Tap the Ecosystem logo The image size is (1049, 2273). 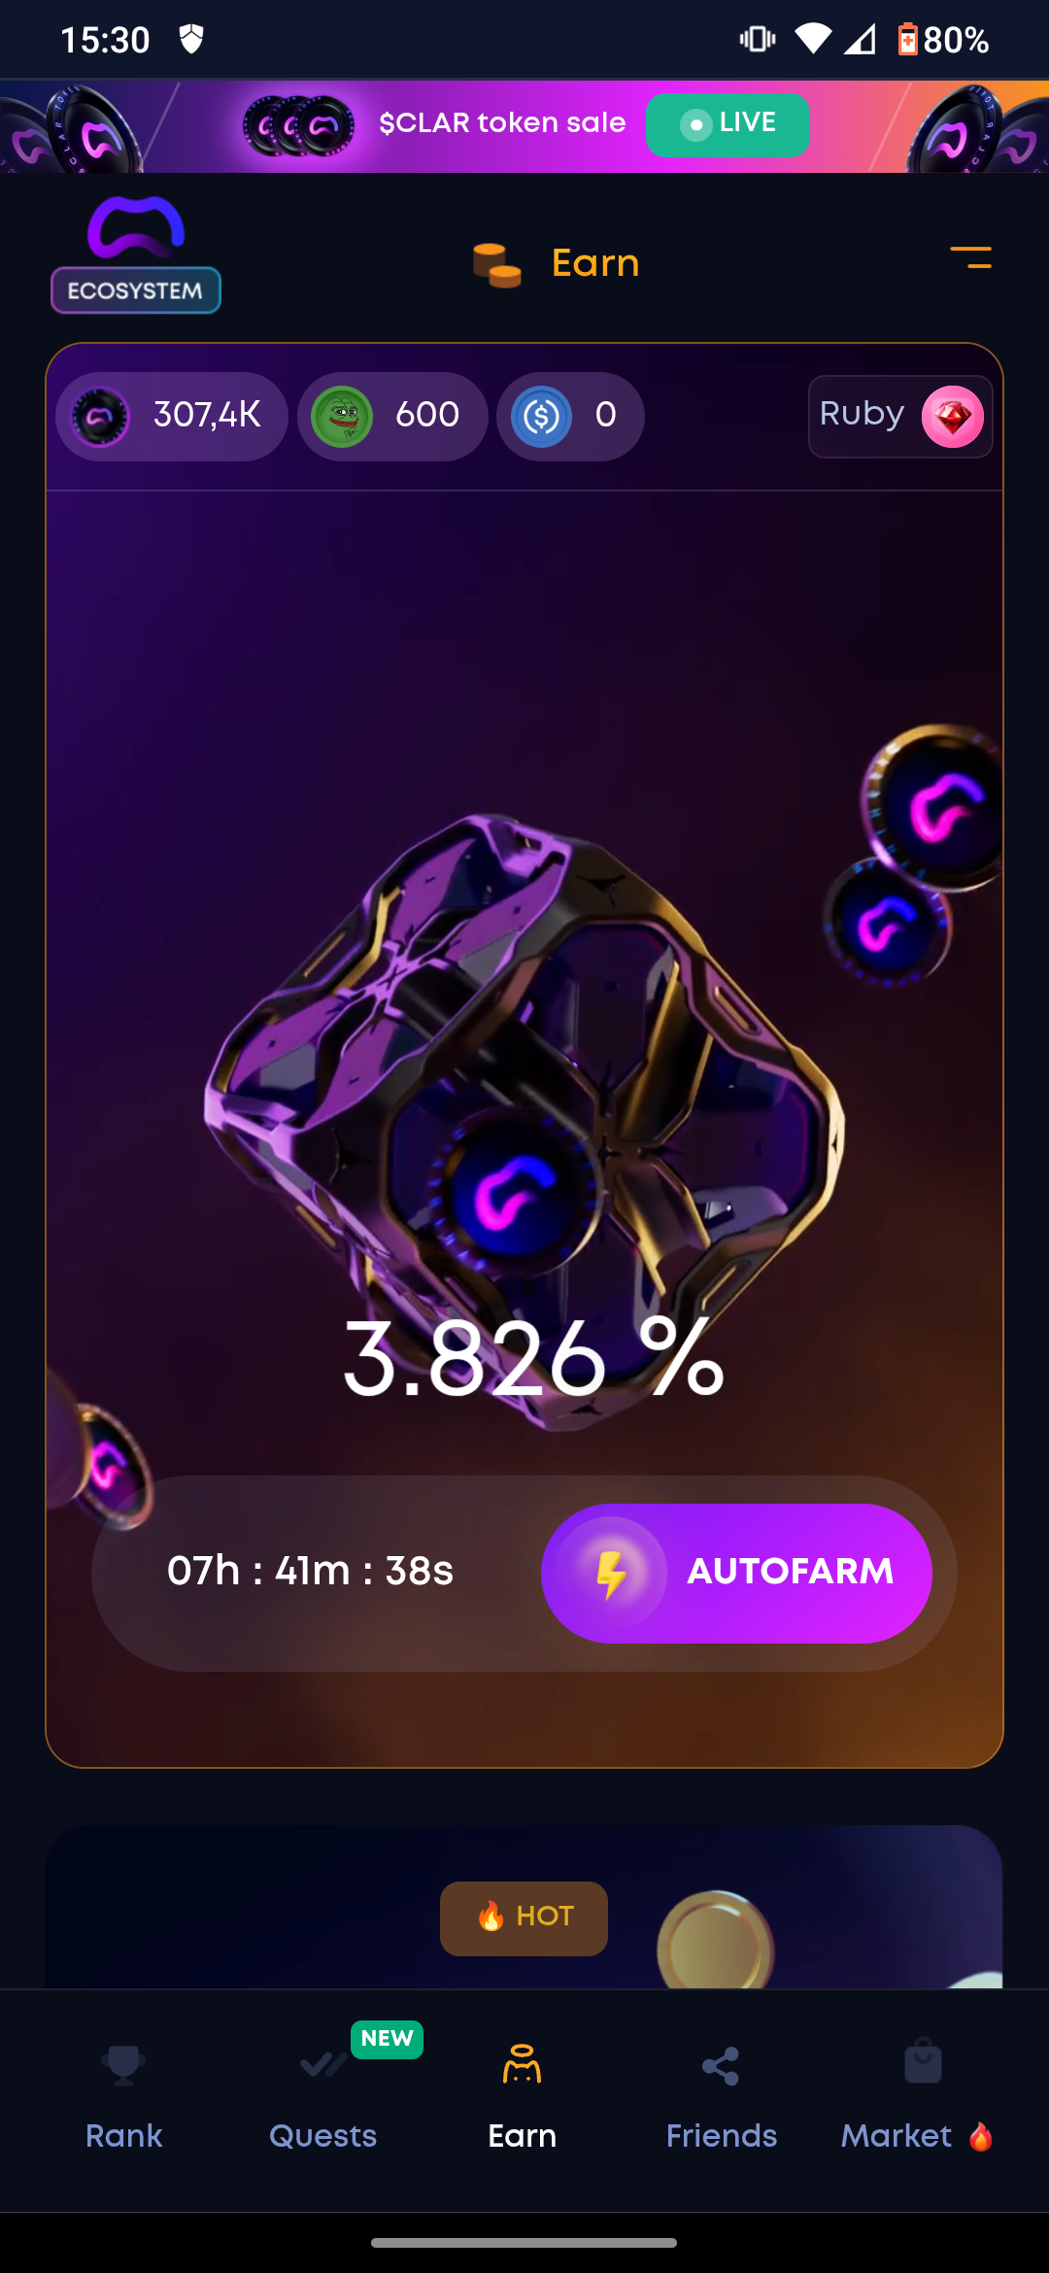pyautogui.click(x=136, y=254)
